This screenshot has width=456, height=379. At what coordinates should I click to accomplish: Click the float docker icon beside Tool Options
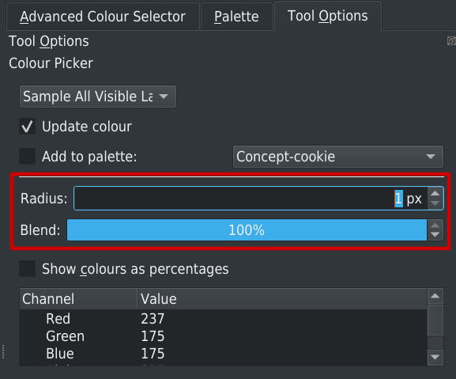point(451,41)
